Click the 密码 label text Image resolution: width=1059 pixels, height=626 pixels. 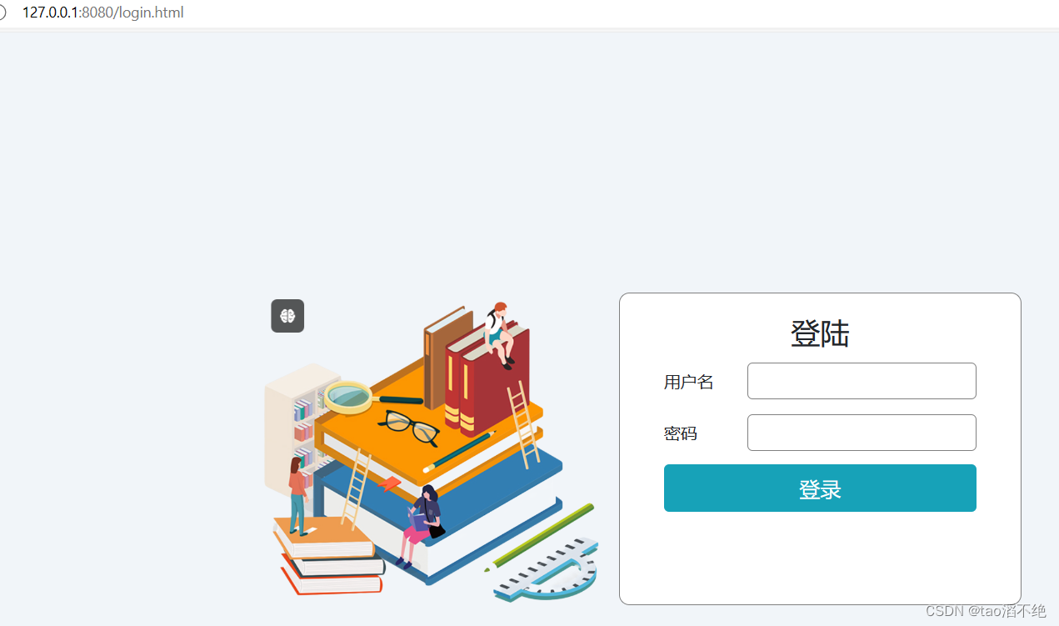[x=681, y=433]
